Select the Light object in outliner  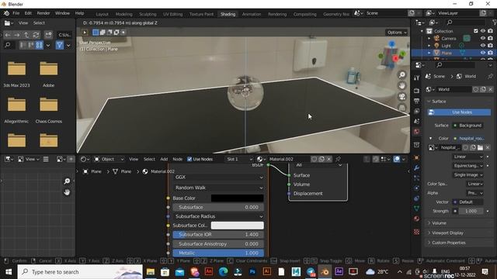coord(446,46)
